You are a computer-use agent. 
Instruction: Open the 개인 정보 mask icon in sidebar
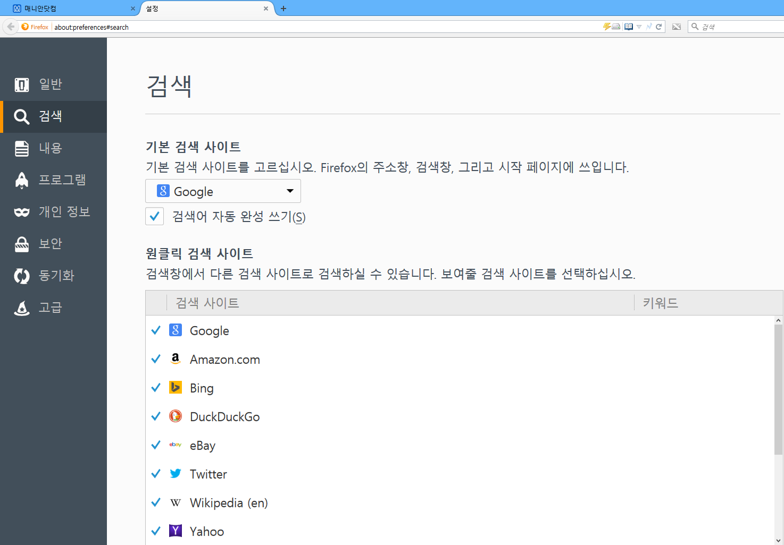[22, 212]
